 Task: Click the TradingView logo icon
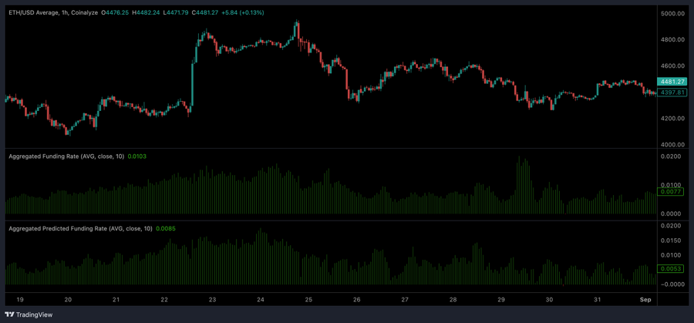click(9, 315)
